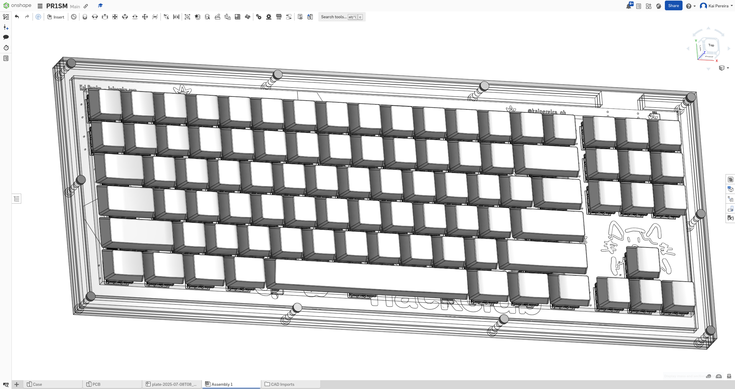The image size is (735, 389).
Task: Open variable table panel on right
Action: pos(730,218)
